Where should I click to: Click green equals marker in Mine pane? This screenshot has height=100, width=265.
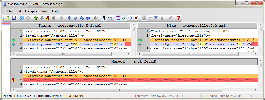(140, 40)
